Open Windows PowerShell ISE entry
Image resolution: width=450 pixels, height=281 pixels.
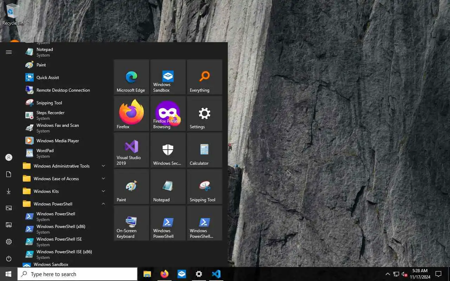click(x=65, y=242)
